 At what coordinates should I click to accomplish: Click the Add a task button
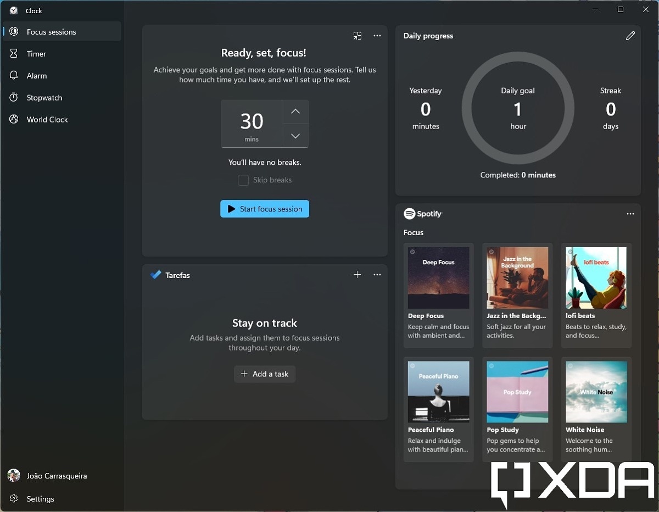click(265, 374)
